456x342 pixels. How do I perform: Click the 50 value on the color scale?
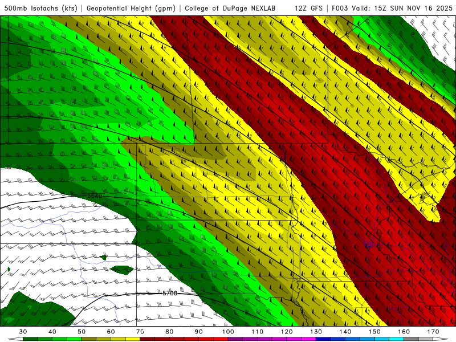click(82, 332)
